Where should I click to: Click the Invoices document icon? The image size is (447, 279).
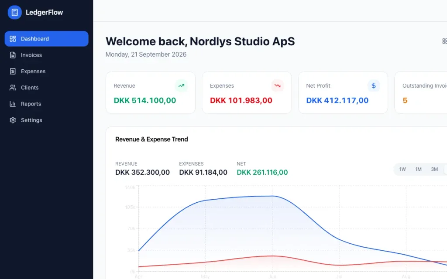(x=13, y=55)
